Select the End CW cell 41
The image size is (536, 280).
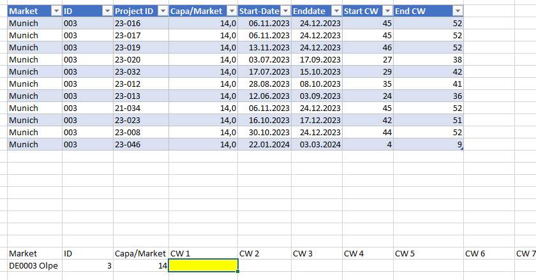tap(428, 84)
